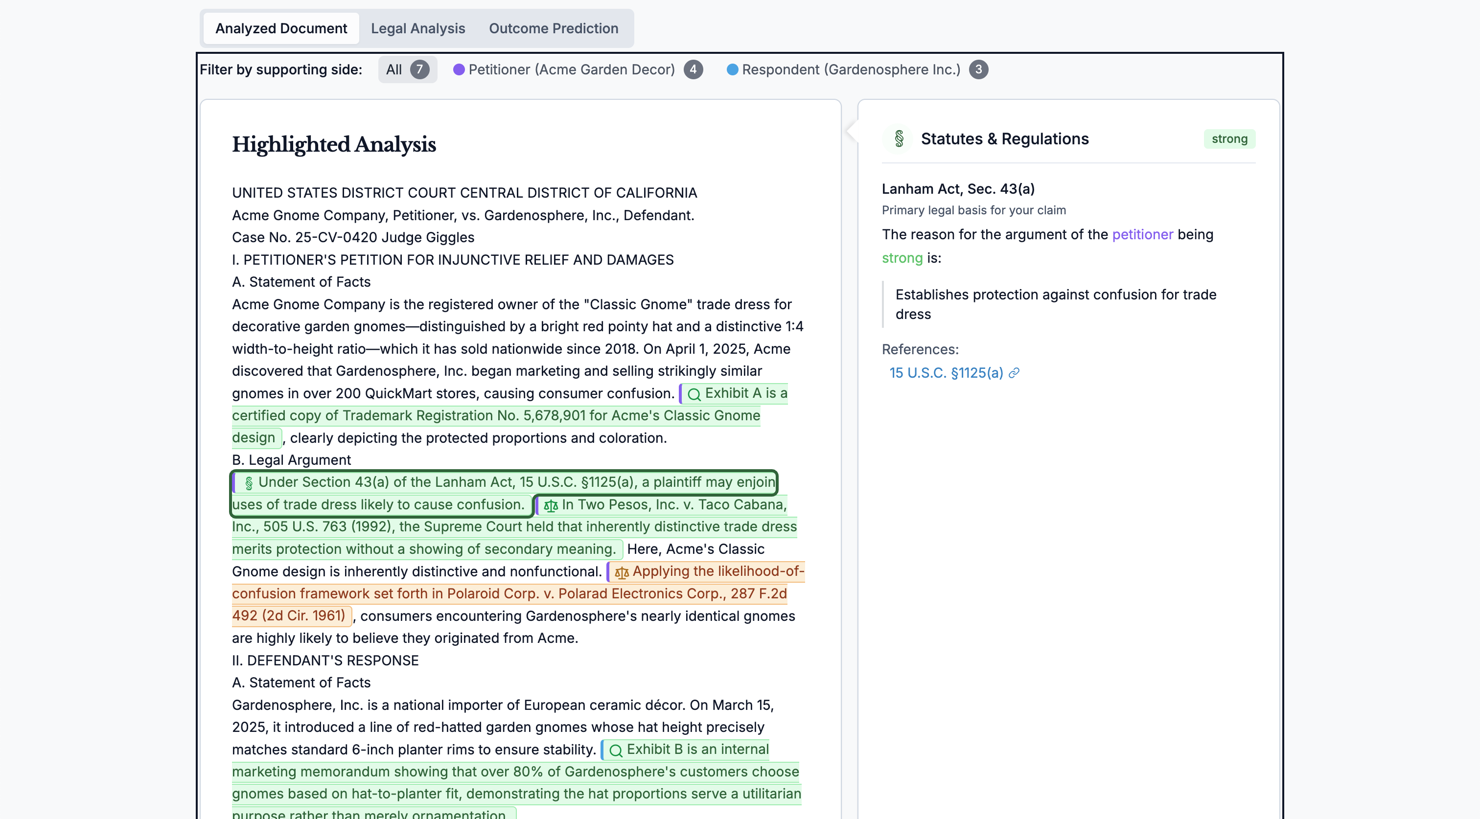The width and height of the screenshot is (1480, 819).
Task: Select the Polaroid Corp. highlighted passage
Action: pos(509,594)
